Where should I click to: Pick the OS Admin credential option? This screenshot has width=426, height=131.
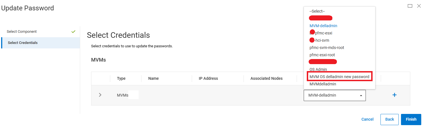pos(318,69)
